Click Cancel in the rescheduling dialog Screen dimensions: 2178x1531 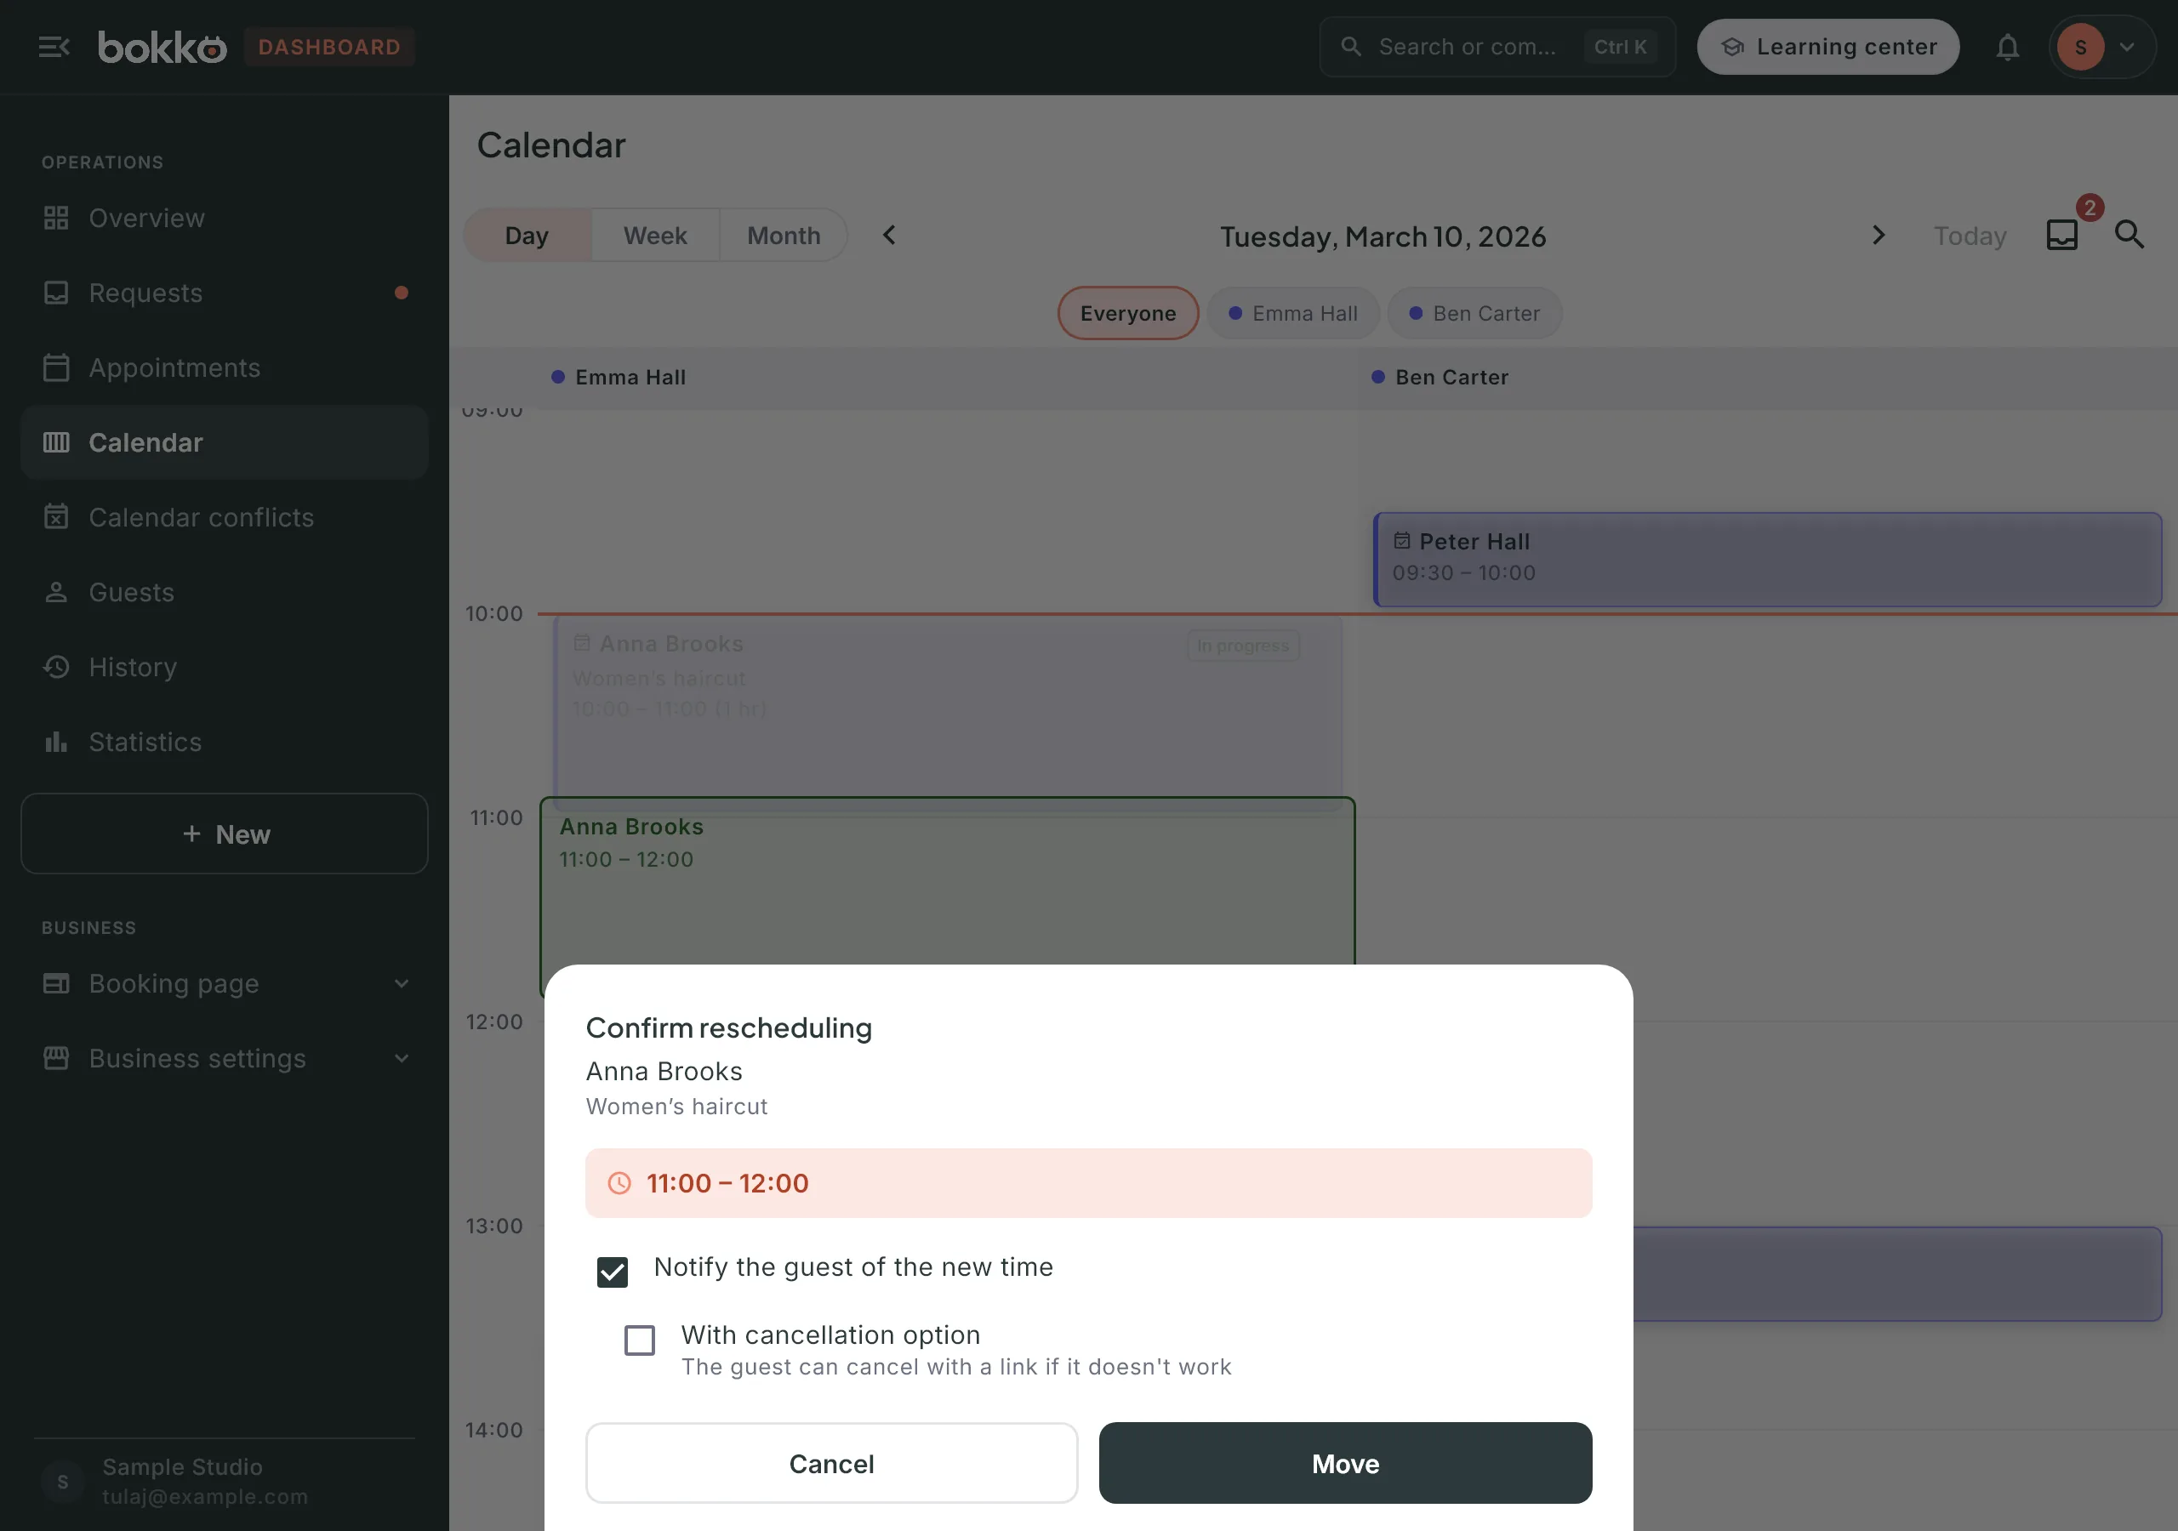[x=832, y=1463]
